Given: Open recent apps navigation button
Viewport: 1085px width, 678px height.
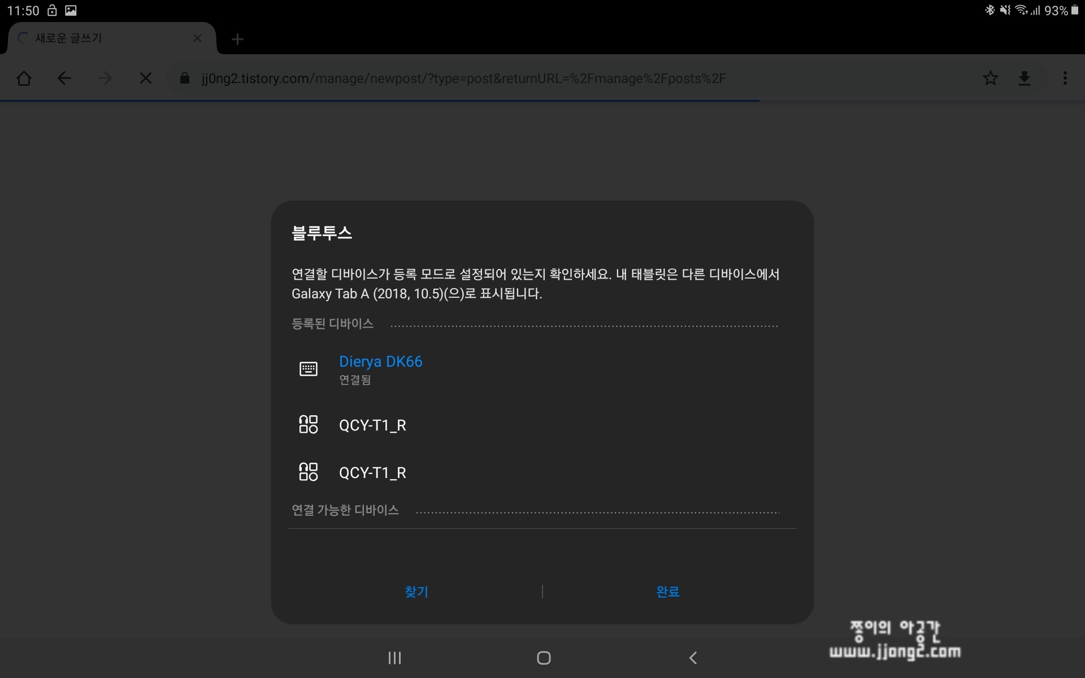Looking at the screenshot, I should coord(394,658).
